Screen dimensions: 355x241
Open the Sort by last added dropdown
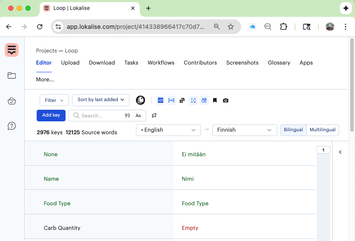(x=101, y=100)
